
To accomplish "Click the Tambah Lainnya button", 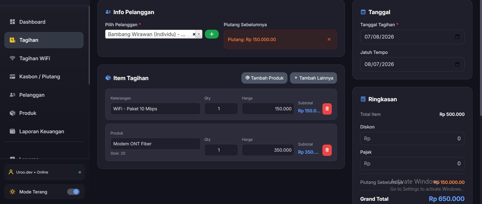I will (313, 78).
